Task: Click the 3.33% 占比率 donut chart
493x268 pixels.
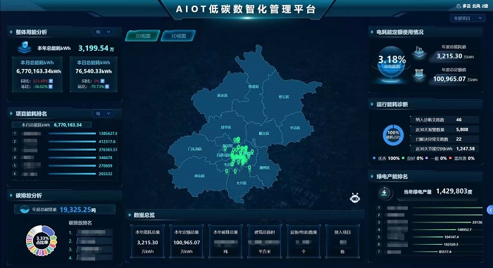Action: [42, 241]
